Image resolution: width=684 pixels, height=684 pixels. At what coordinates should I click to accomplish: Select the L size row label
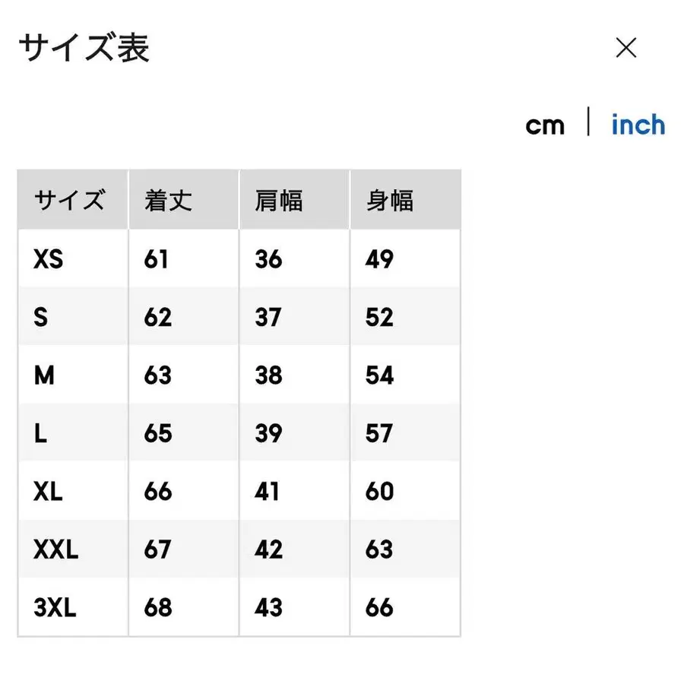[x=39, y=432]
